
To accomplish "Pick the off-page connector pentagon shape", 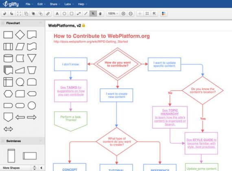I will [x=8, y=117].
